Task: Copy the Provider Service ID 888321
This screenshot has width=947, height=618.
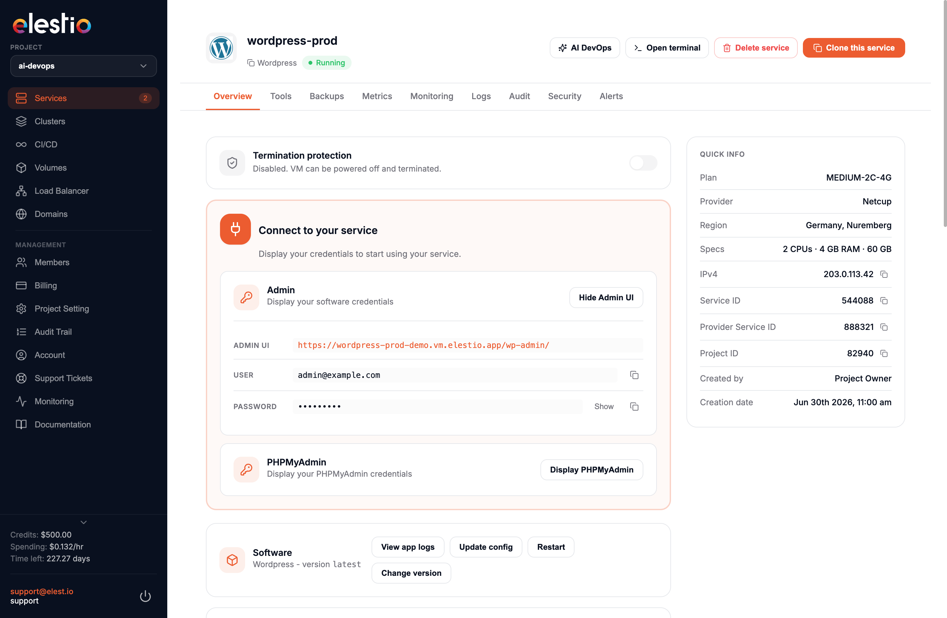Action: [x=884, y=327]
